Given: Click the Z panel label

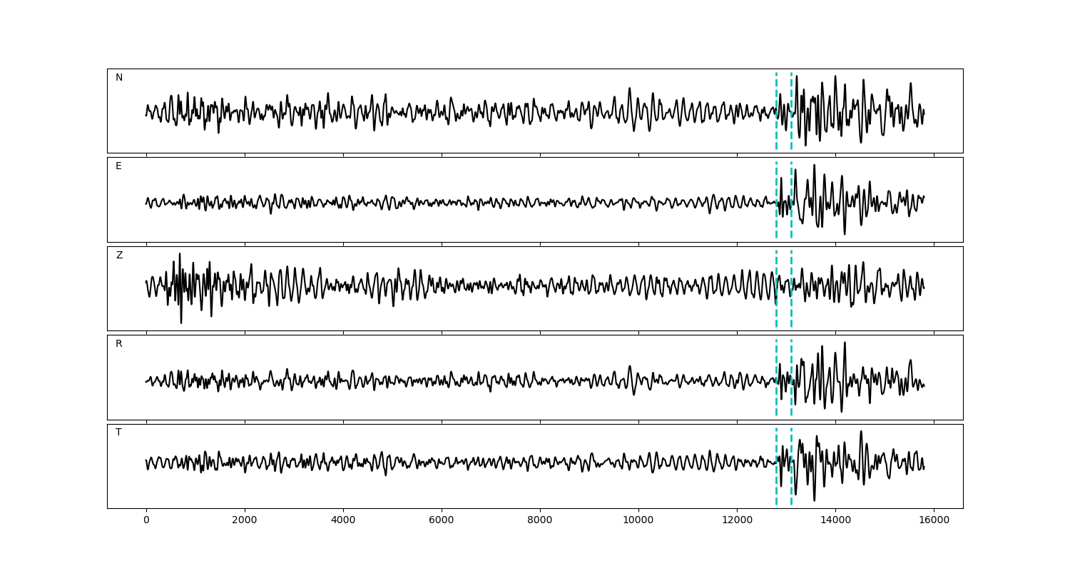Looking at the screenshot, I should point(119,256).
